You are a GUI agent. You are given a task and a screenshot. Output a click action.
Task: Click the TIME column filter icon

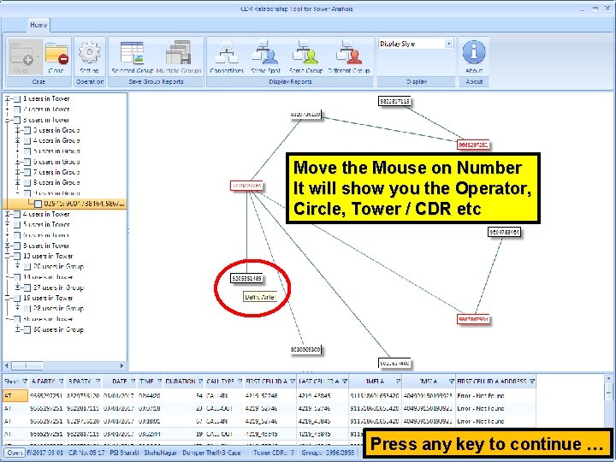pyautogui.click(x=159, y=382)
